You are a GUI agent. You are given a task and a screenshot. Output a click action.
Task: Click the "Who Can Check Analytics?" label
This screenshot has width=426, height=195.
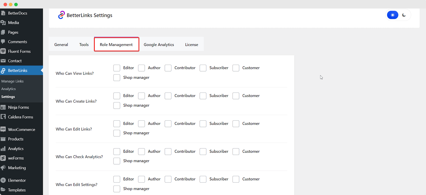[79, 157]
